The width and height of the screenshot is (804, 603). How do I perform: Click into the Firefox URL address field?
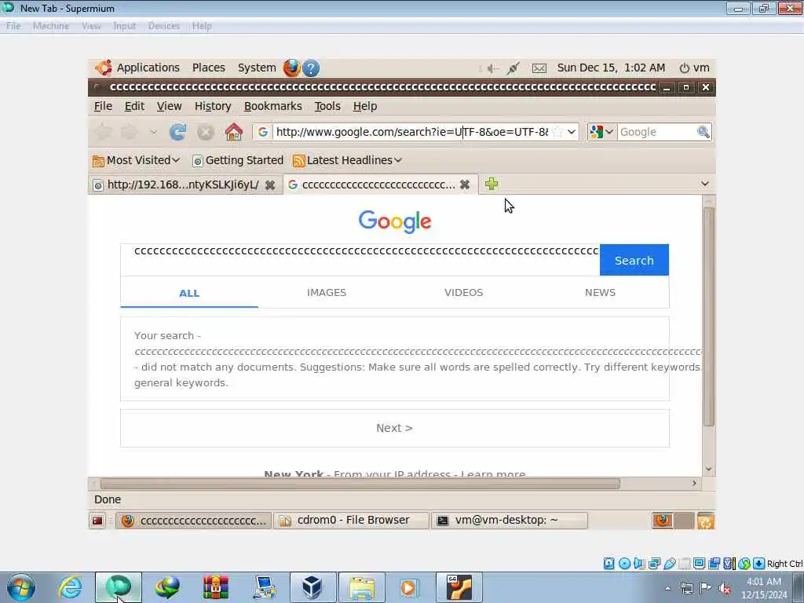[x=412, y=132]
